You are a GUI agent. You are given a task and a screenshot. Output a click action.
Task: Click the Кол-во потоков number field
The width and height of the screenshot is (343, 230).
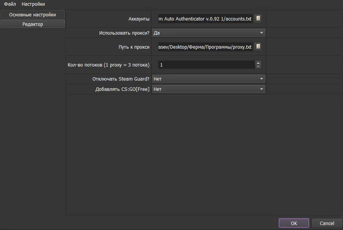(206, 65)
